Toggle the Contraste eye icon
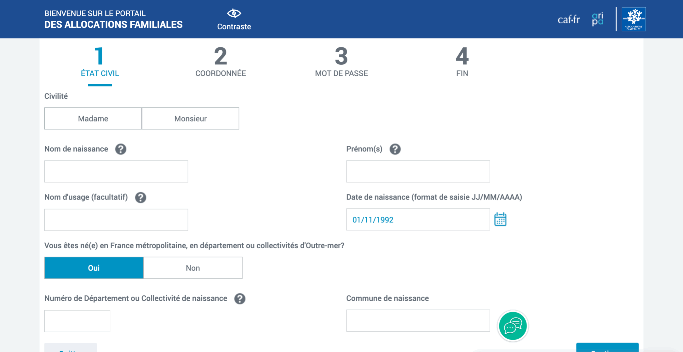Viewport: 683px width, 352px height. click(x=234, y=14)
